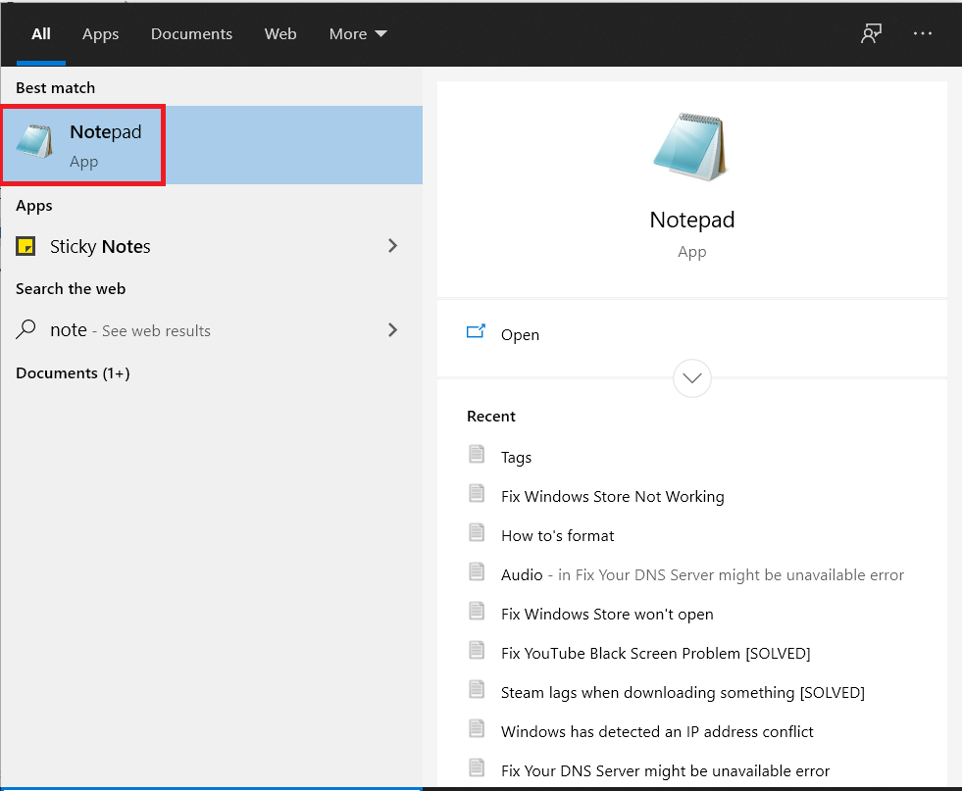Click the feedback icon in the top bar
962x791 pixels.
click(871, 33)
